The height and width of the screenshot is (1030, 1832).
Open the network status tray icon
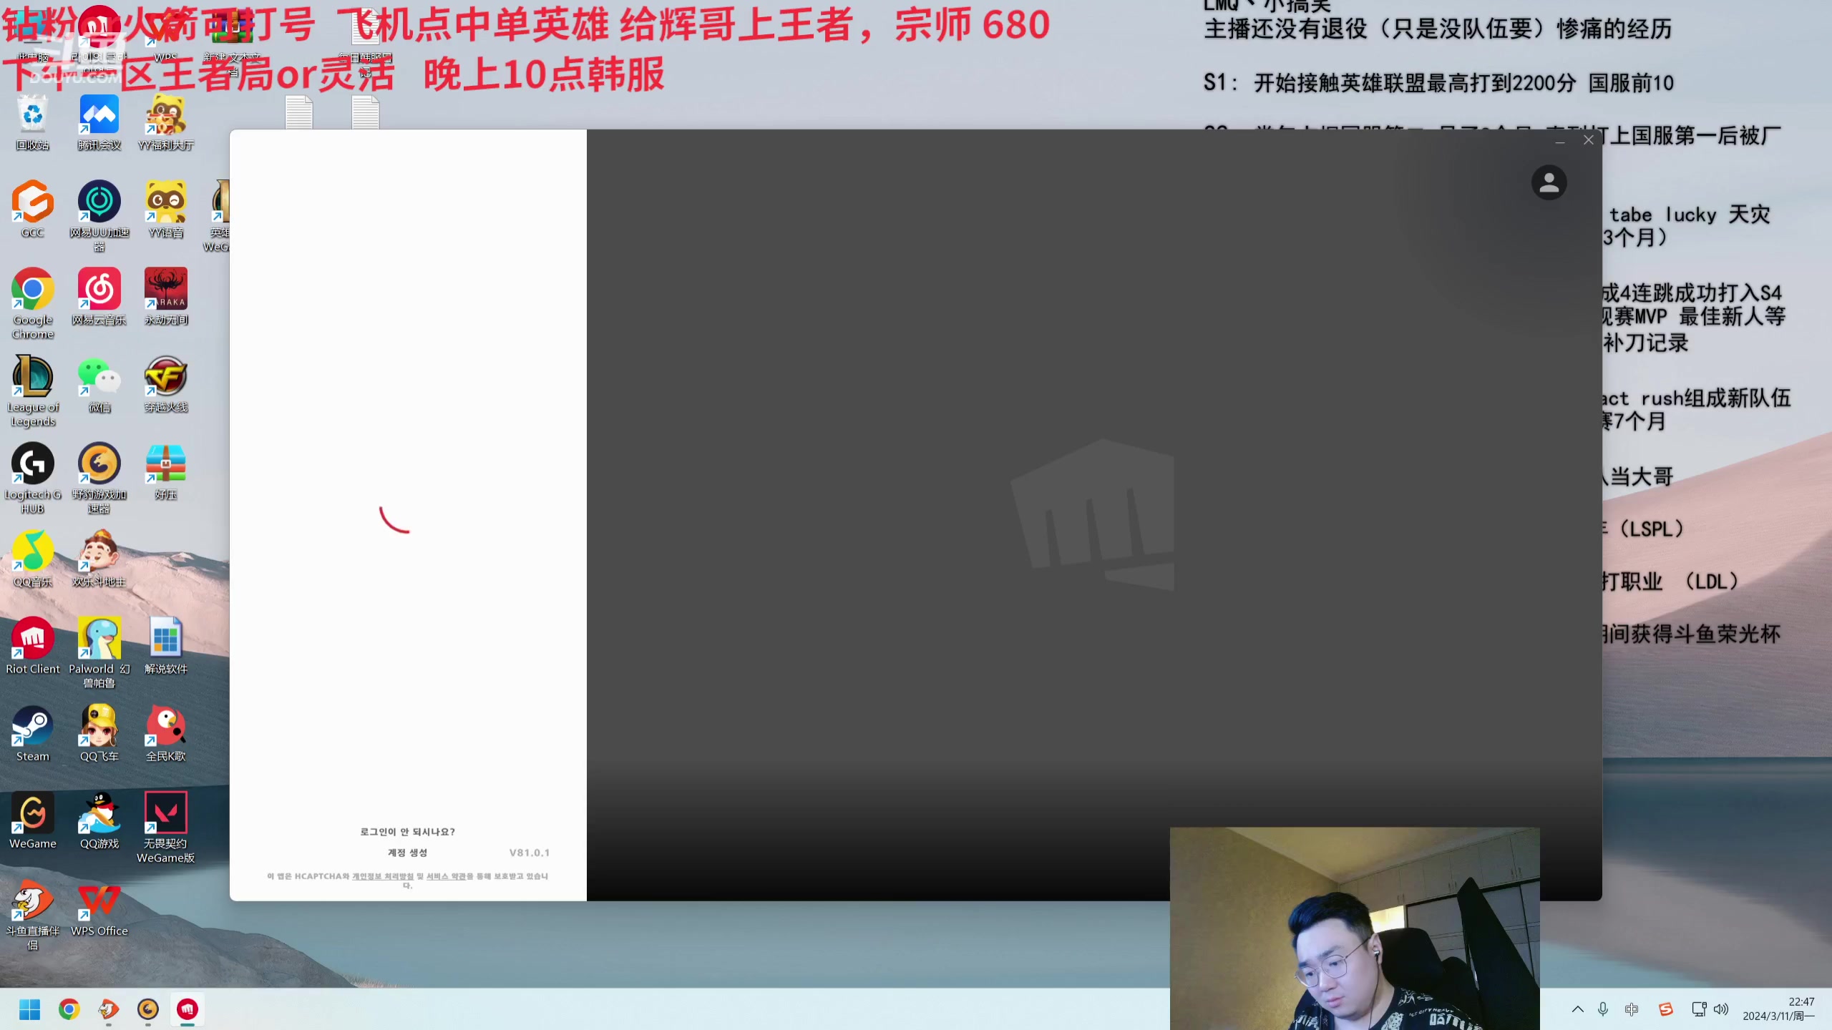[x=1699, y=1009]
